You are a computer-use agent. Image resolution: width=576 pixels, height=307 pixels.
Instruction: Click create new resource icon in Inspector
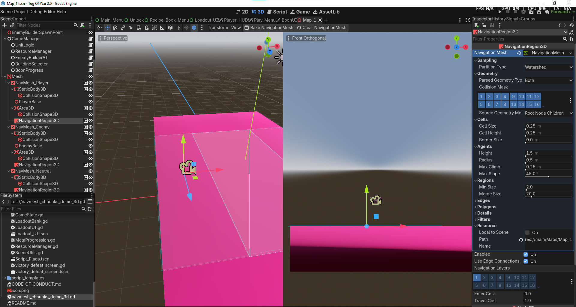(476, 25)
